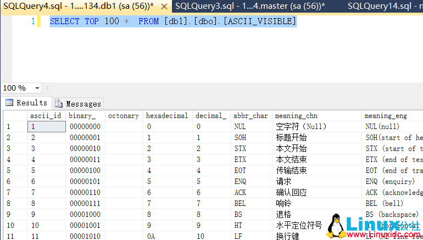Click the 请求 cell
The width and height of the screenshot is (423, 240).
click(317, 181)
